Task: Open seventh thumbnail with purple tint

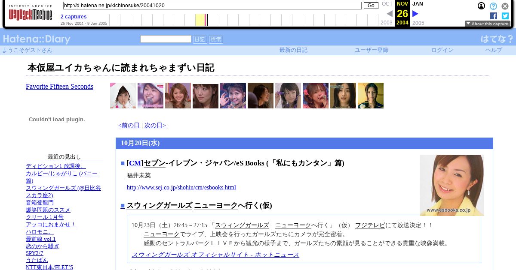Action: [x=288, y=96]
